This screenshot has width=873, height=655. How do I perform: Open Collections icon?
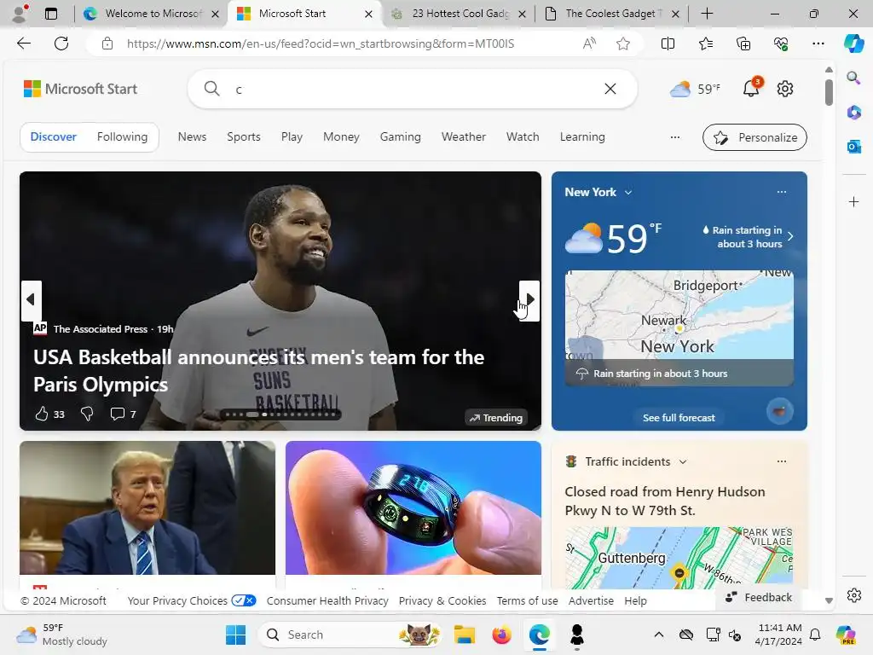[743, 43]
